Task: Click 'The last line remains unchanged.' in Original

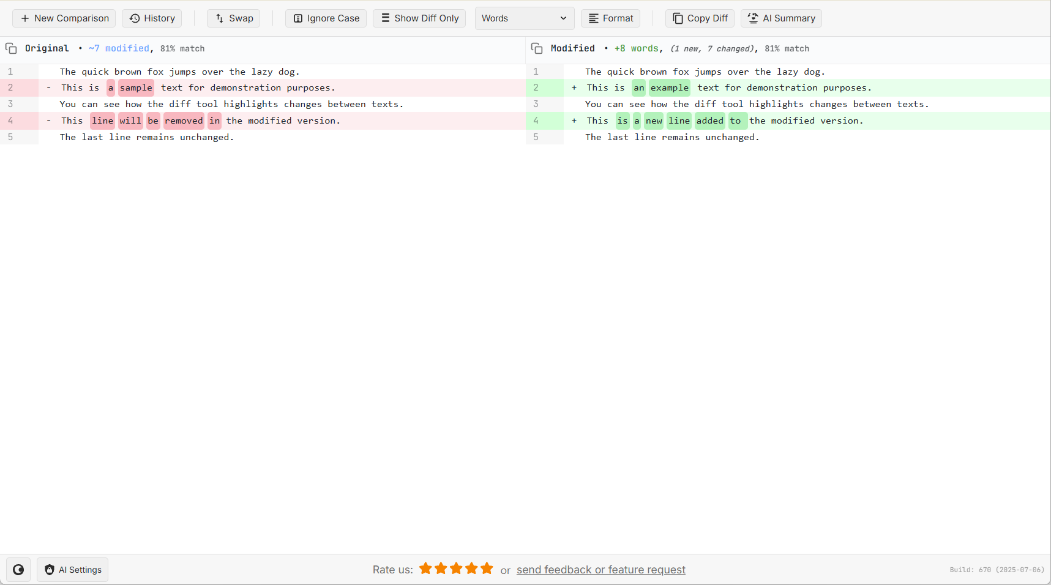Action: [x=147, y=137]
